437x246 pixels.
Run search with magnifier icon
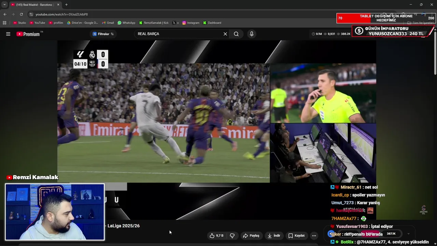pyautogui.click(x=236, y=34)
